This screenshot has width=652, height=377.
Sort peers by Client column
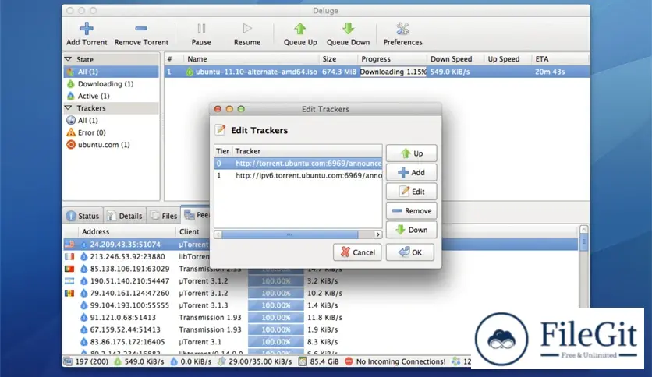tap(193, 231)
